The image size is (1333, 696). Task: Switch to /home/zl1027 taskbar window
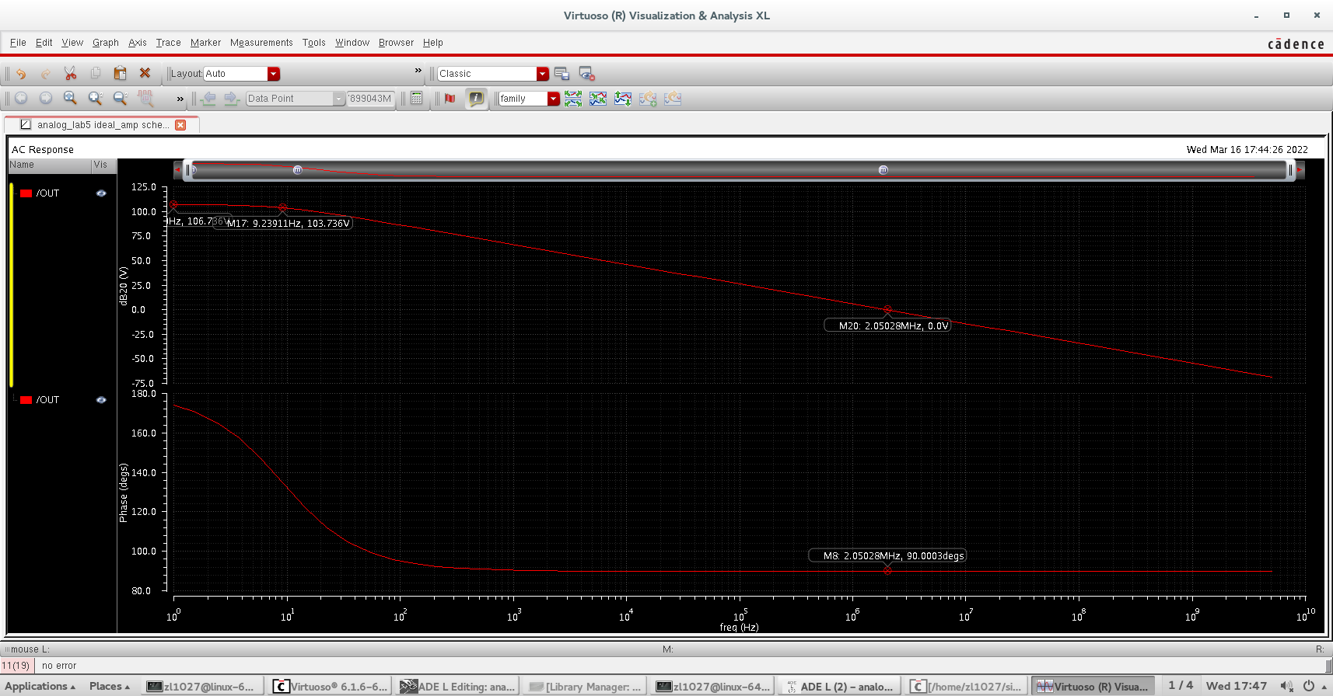(x=967, y=686)
